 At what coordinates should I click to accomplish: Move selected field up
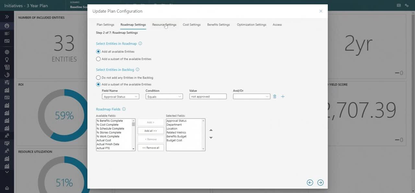click(211, 130)
